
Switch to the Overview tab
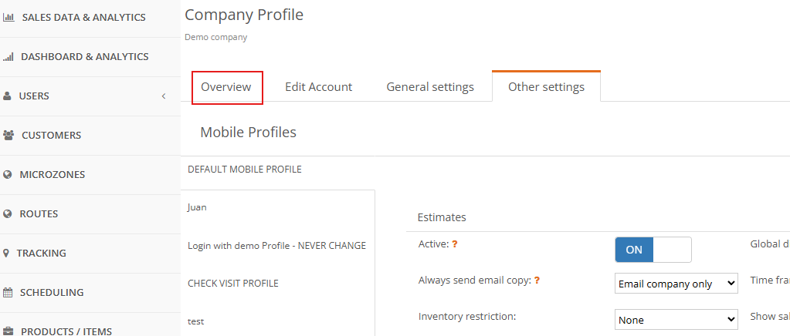(x=226, y=87)
